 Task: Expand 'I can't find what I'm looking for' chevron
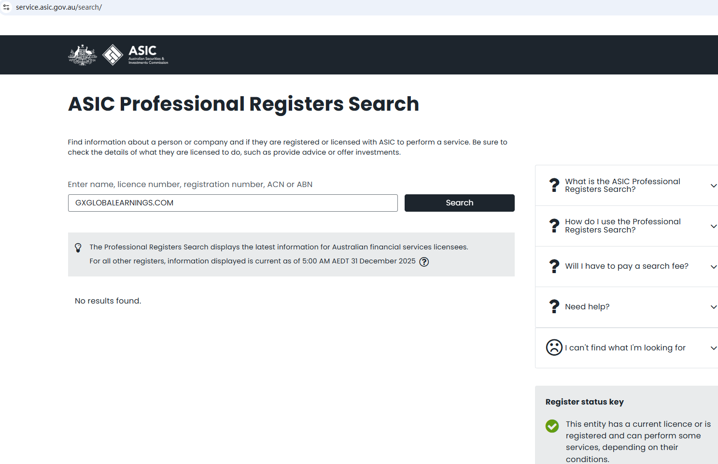click(x=714, y=348)
